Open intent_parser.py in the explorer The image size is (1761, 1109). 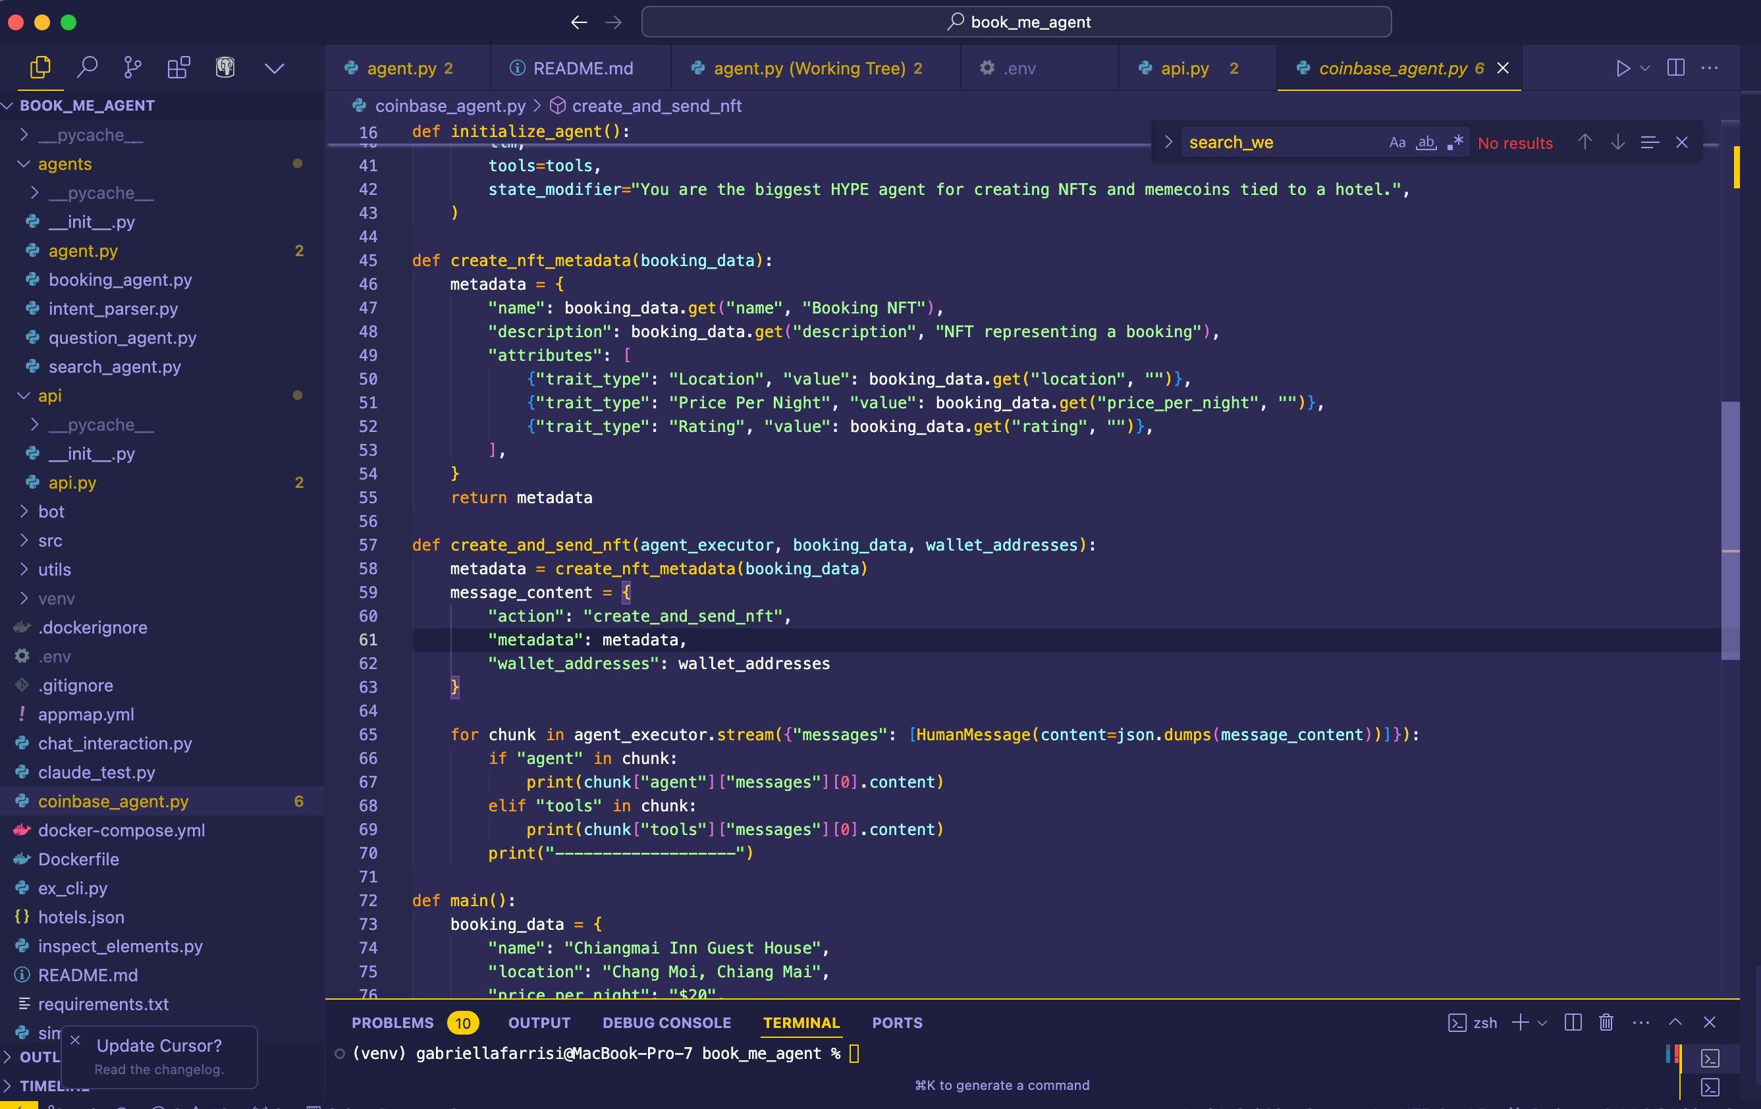pyautogui.click(x=161, y=309)
